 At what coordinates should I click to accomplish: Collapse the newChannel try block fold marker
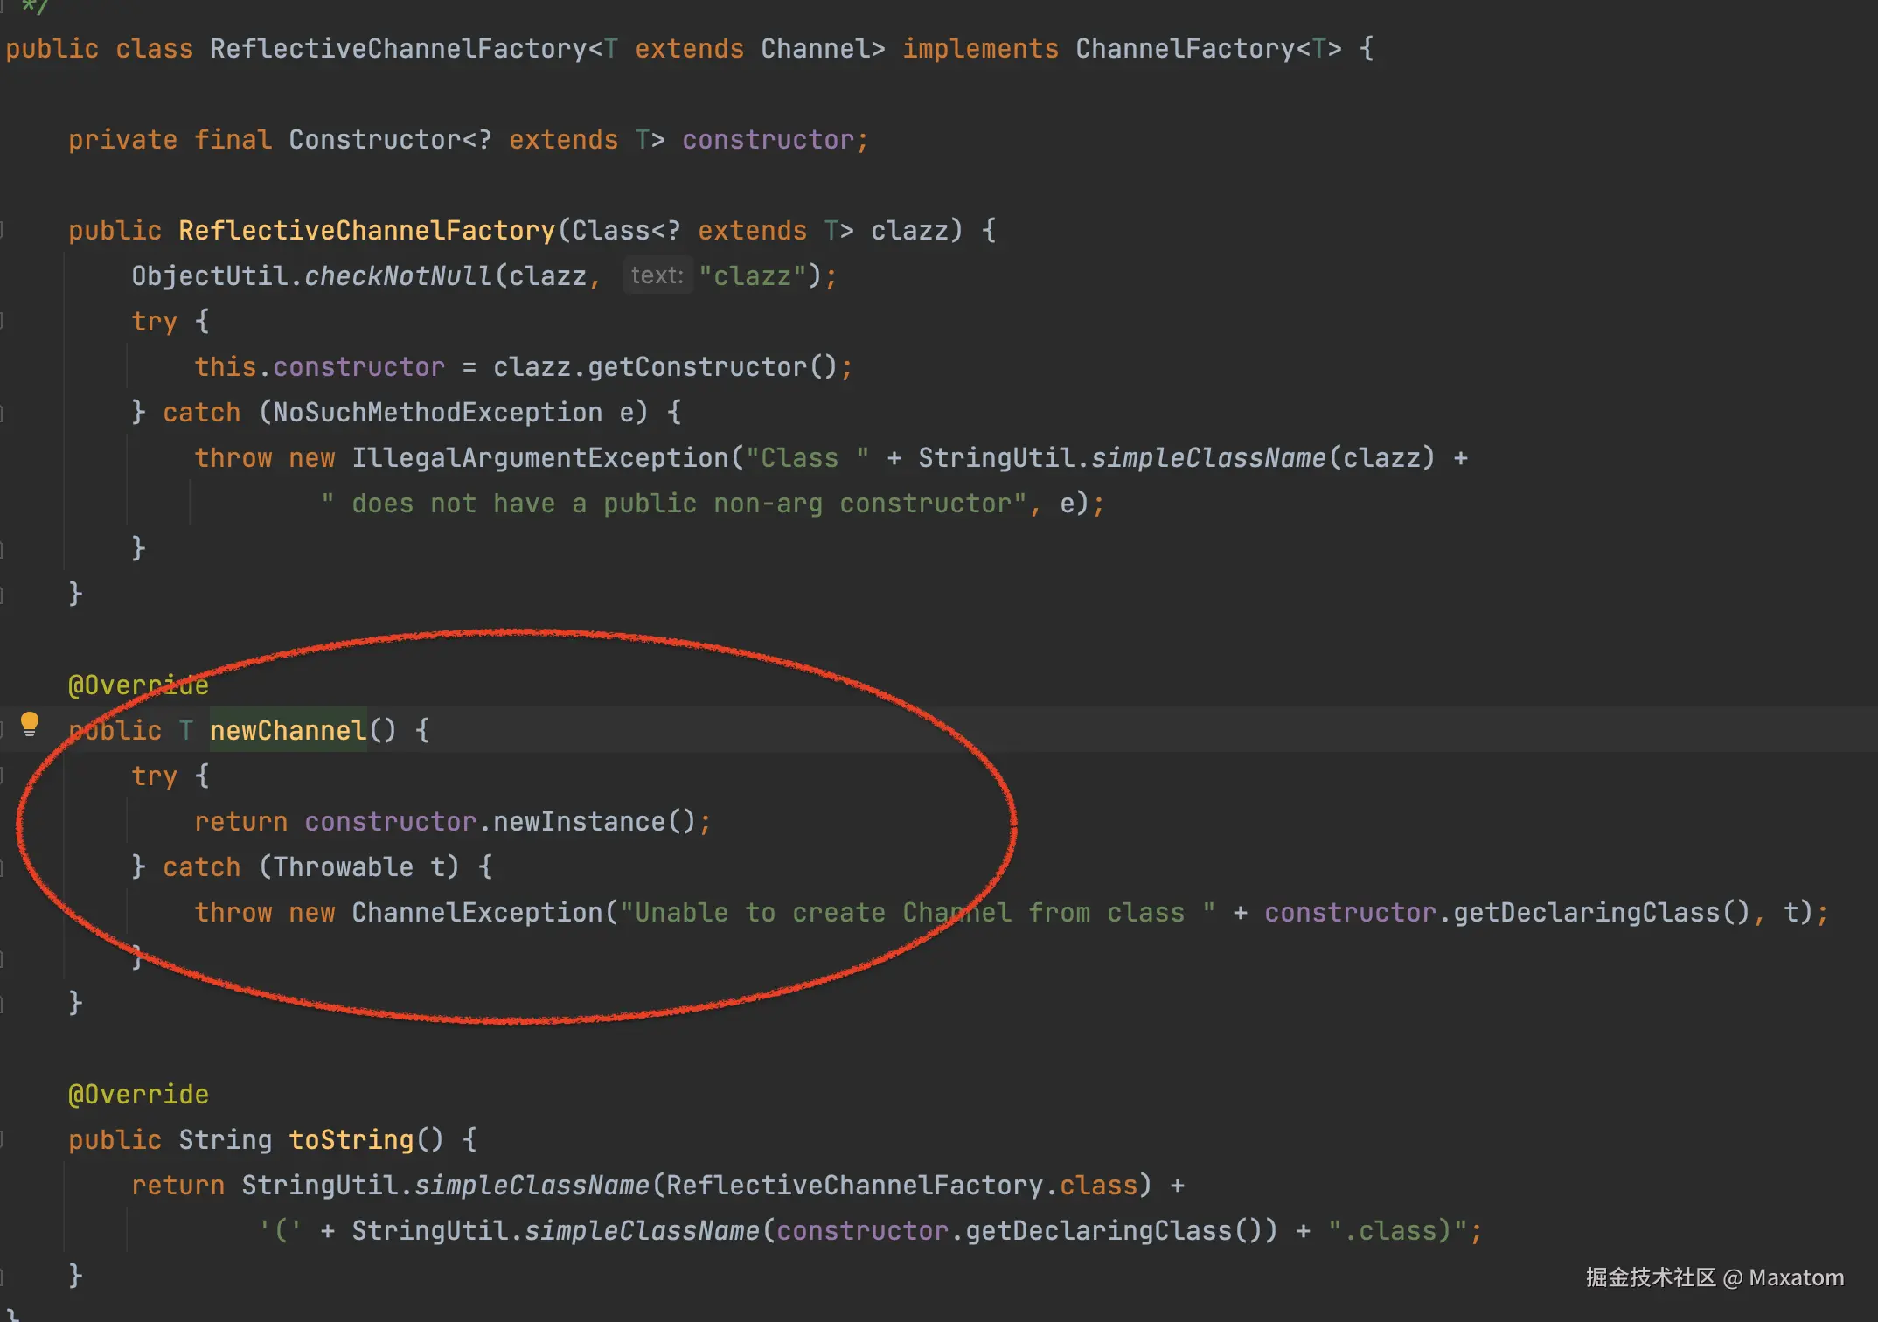(x=3, y=776)
